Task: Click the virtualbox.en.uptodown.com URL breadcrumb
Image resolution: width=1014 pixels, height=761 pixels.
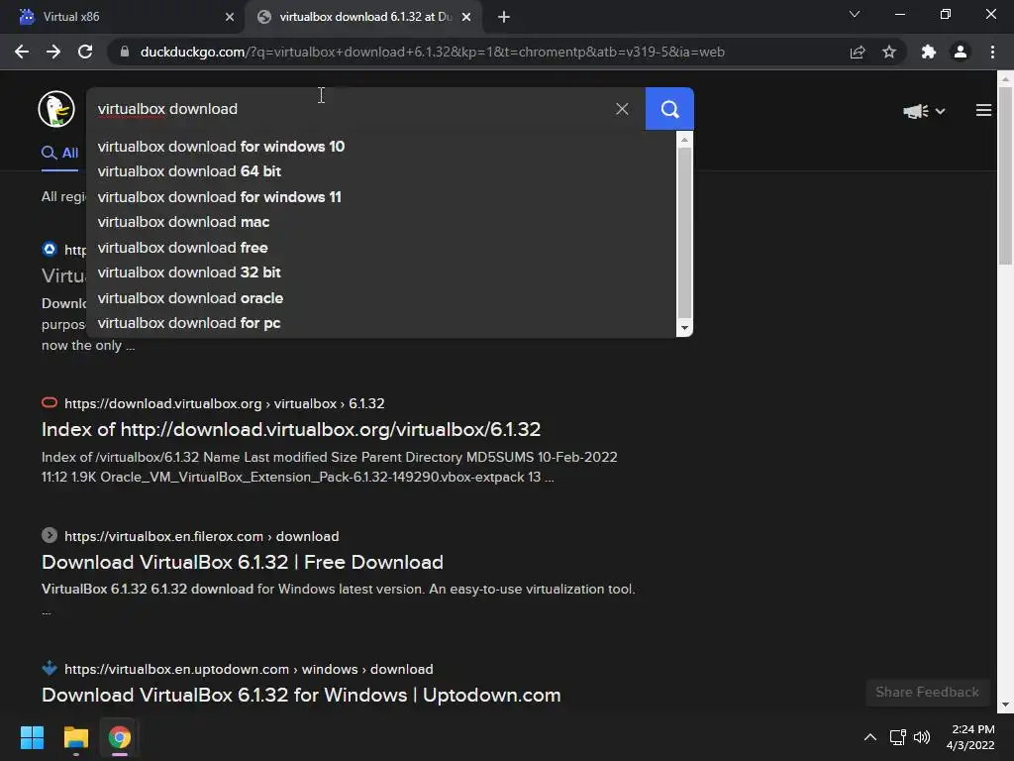Action: click(249, 669)
